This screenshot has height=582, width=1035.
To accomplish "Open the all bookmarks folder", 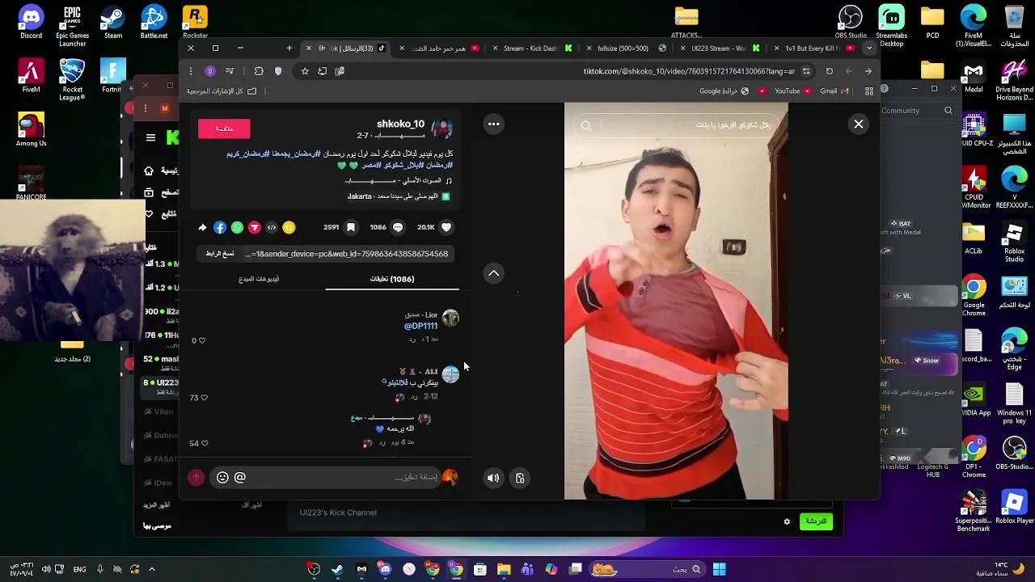I will click(x=222, y=91).
